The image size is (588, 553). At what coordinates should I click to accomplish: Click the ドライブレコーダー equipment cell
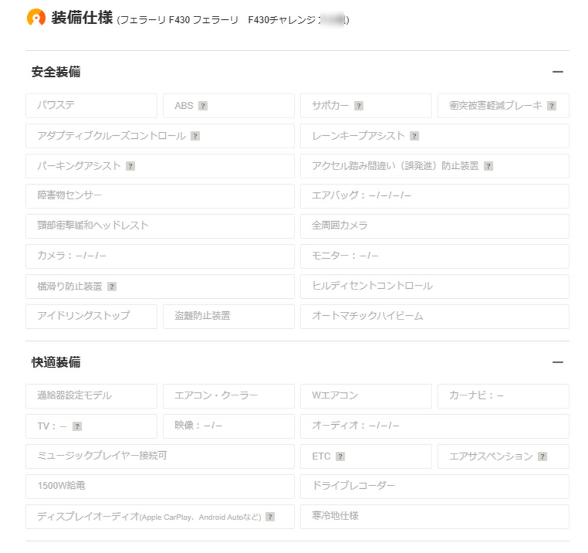tap(434, 487)
